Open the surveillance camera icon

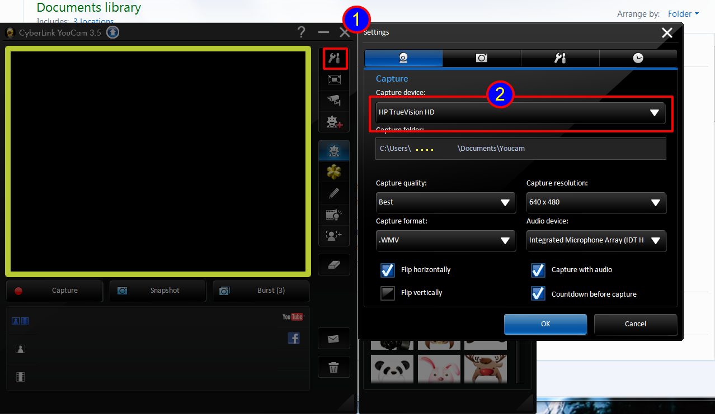coord(334,101)
